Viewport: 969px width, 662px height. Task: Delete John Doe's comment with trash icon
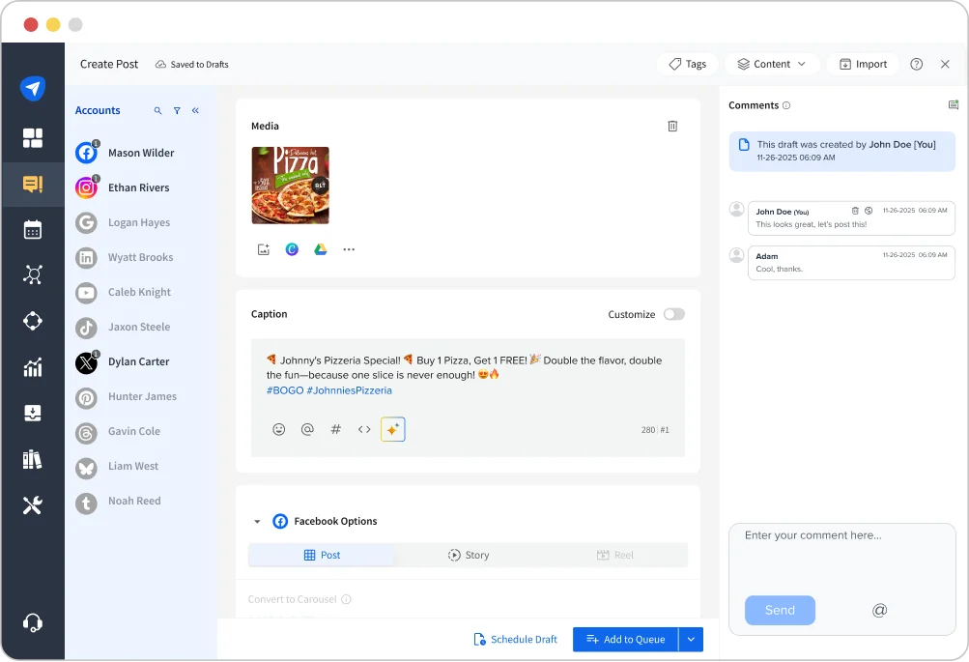[x=855, y=211]
